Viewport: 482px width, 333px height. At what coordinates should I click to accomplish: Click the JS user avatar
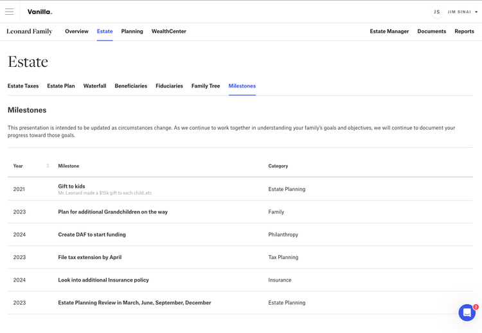click(x=437, y=12)
